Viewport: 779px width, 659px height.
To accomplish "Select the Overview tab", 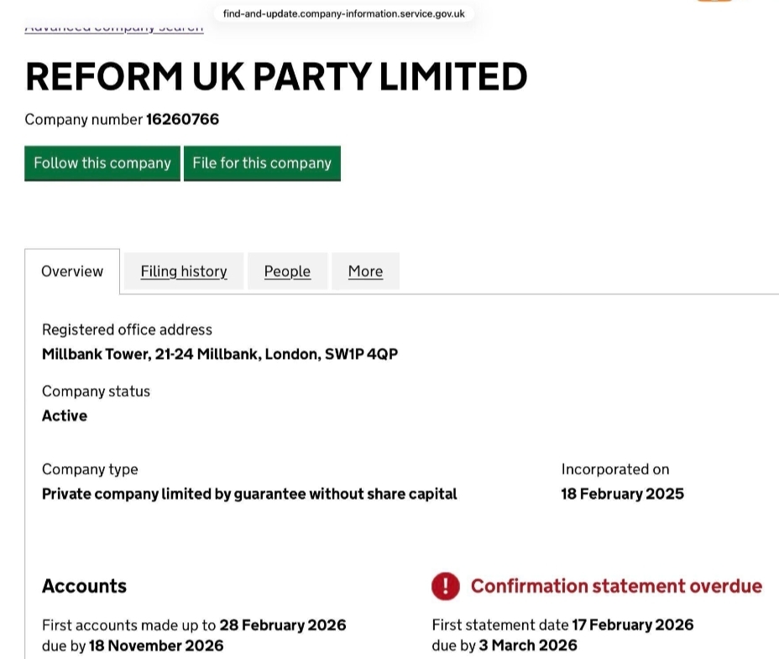I will point(72,272).
